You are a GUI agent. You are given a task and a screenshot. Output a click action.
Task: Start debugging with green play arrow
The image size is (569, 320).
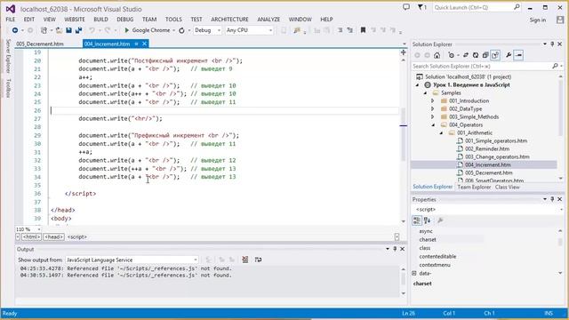126,30
